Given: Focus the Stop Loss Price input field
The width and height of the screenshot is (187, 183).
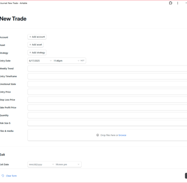Looking at the screenshot, I should click(x=107, y=99).
